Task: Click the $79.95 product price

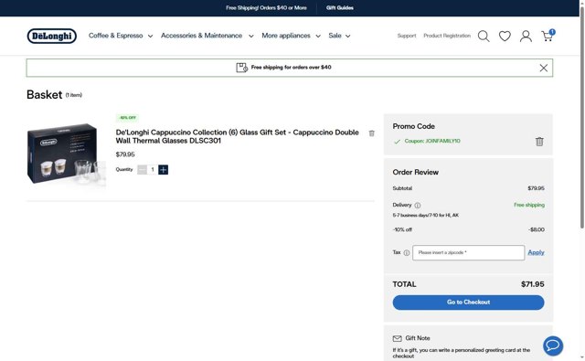Action: pyautogui.click(x=125, y=154)
